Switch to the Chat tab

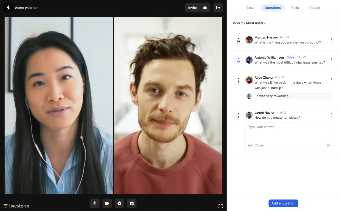coord(250,8)
